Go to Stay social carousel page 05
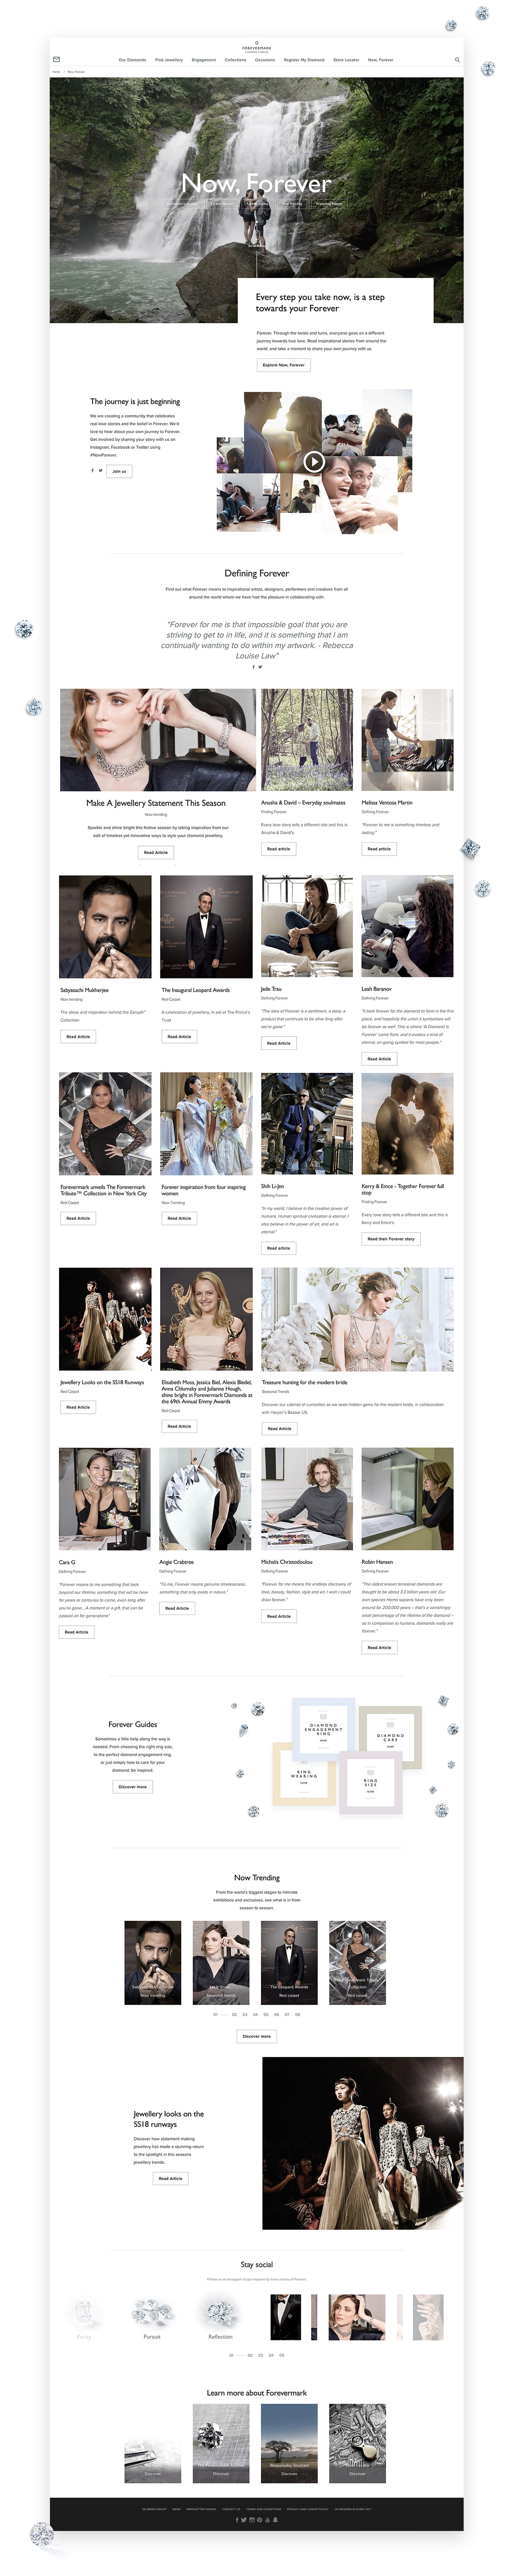Image resolution: width=513 pixels, height=2576 pixels. tap(281, 2355)
